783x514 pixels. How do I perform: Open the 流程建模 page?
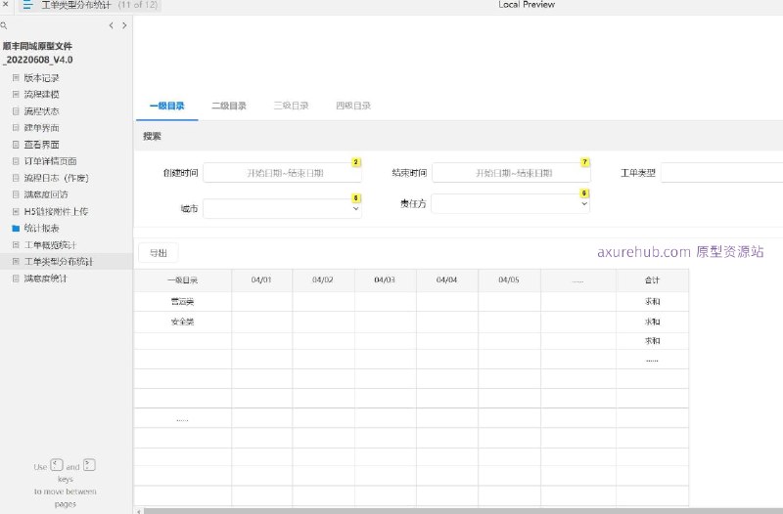coord(41,94)
